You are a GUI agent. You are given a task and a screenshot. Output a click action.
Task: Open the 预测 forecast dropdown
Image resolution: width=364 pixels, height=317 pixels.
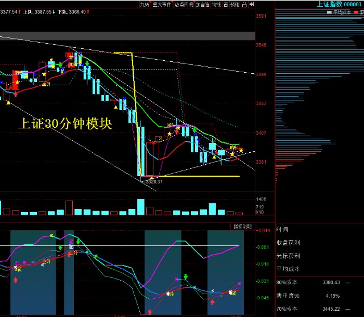click(235, 4)
